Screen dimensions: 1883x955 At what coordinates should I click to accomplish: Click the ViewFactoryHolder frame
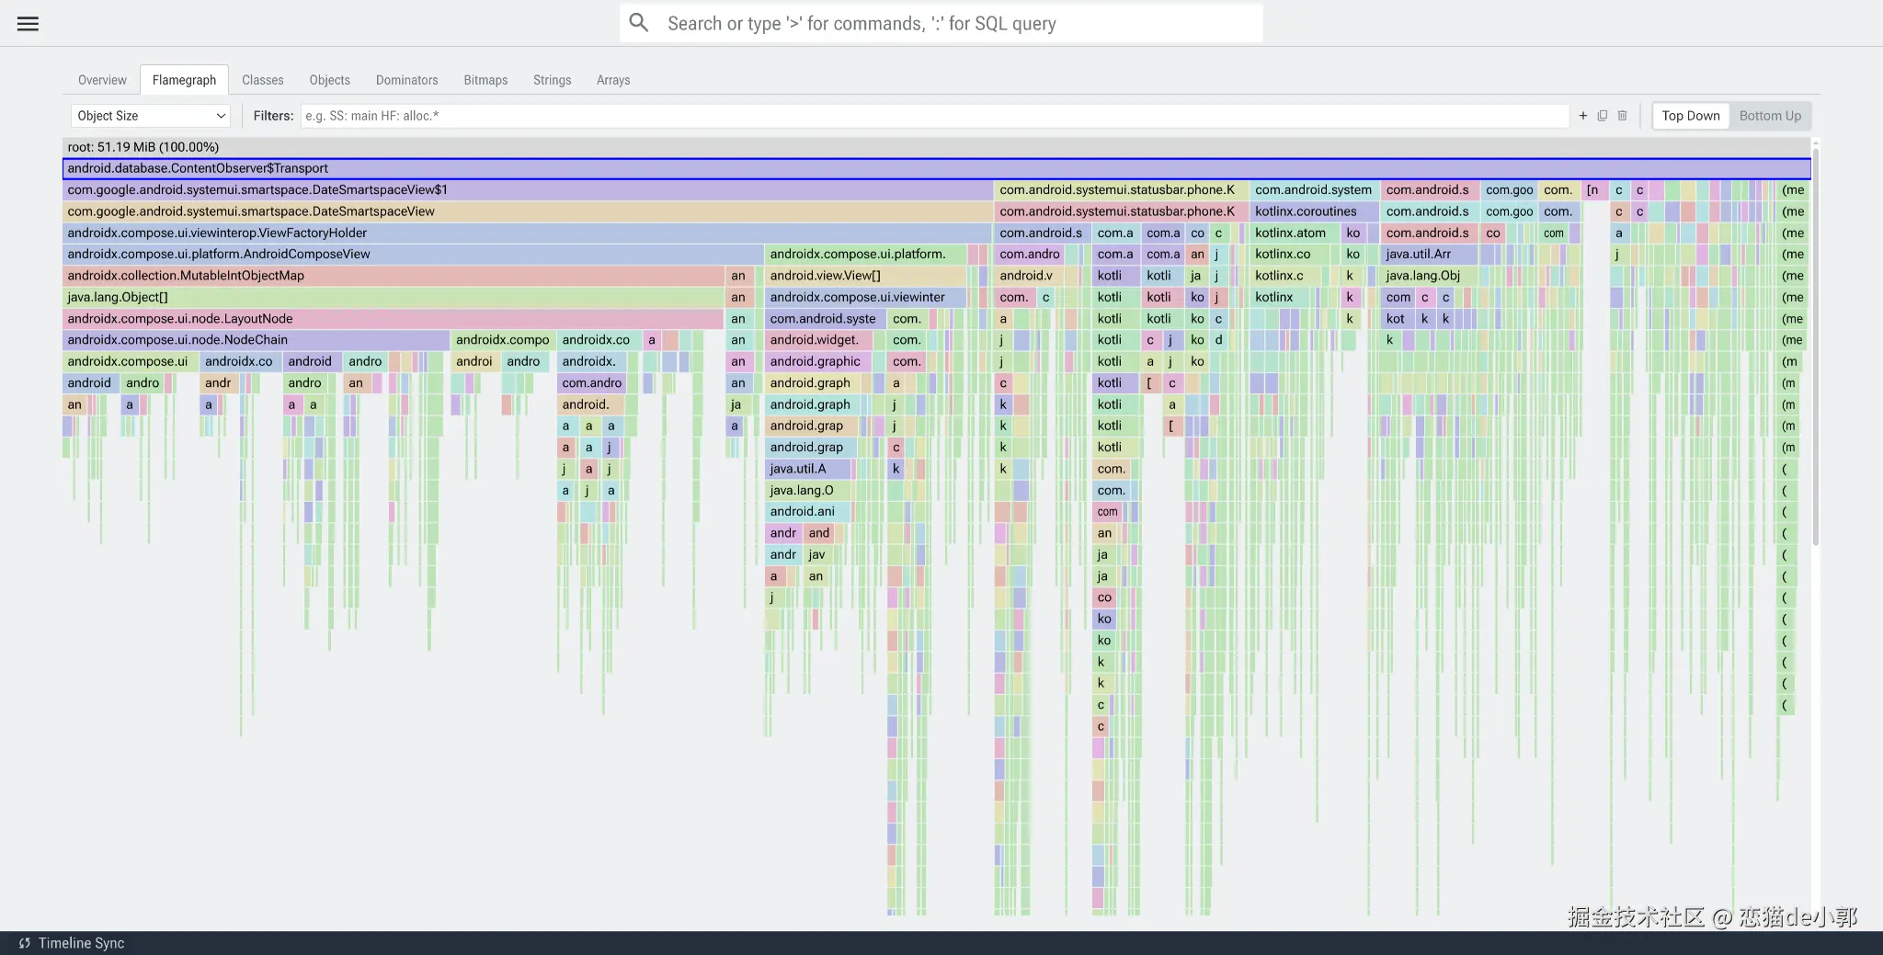[x=527, y=233]
